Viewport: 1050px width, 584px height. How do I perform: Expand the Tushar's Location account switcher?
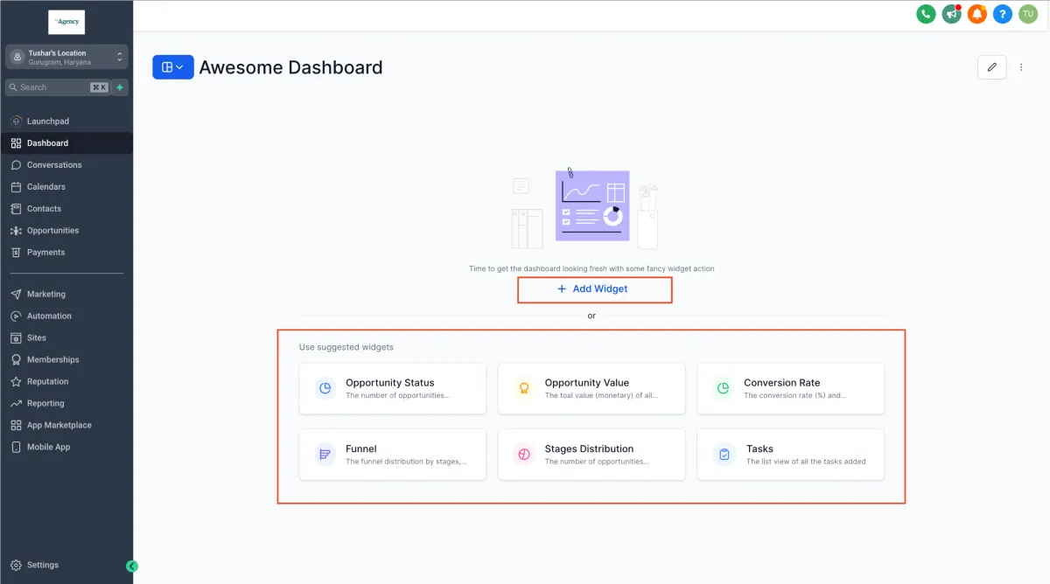point(66,57)
